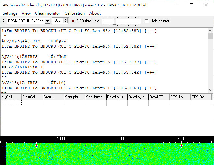Click the 2000 label on the frequency scale

click(121, 139)
